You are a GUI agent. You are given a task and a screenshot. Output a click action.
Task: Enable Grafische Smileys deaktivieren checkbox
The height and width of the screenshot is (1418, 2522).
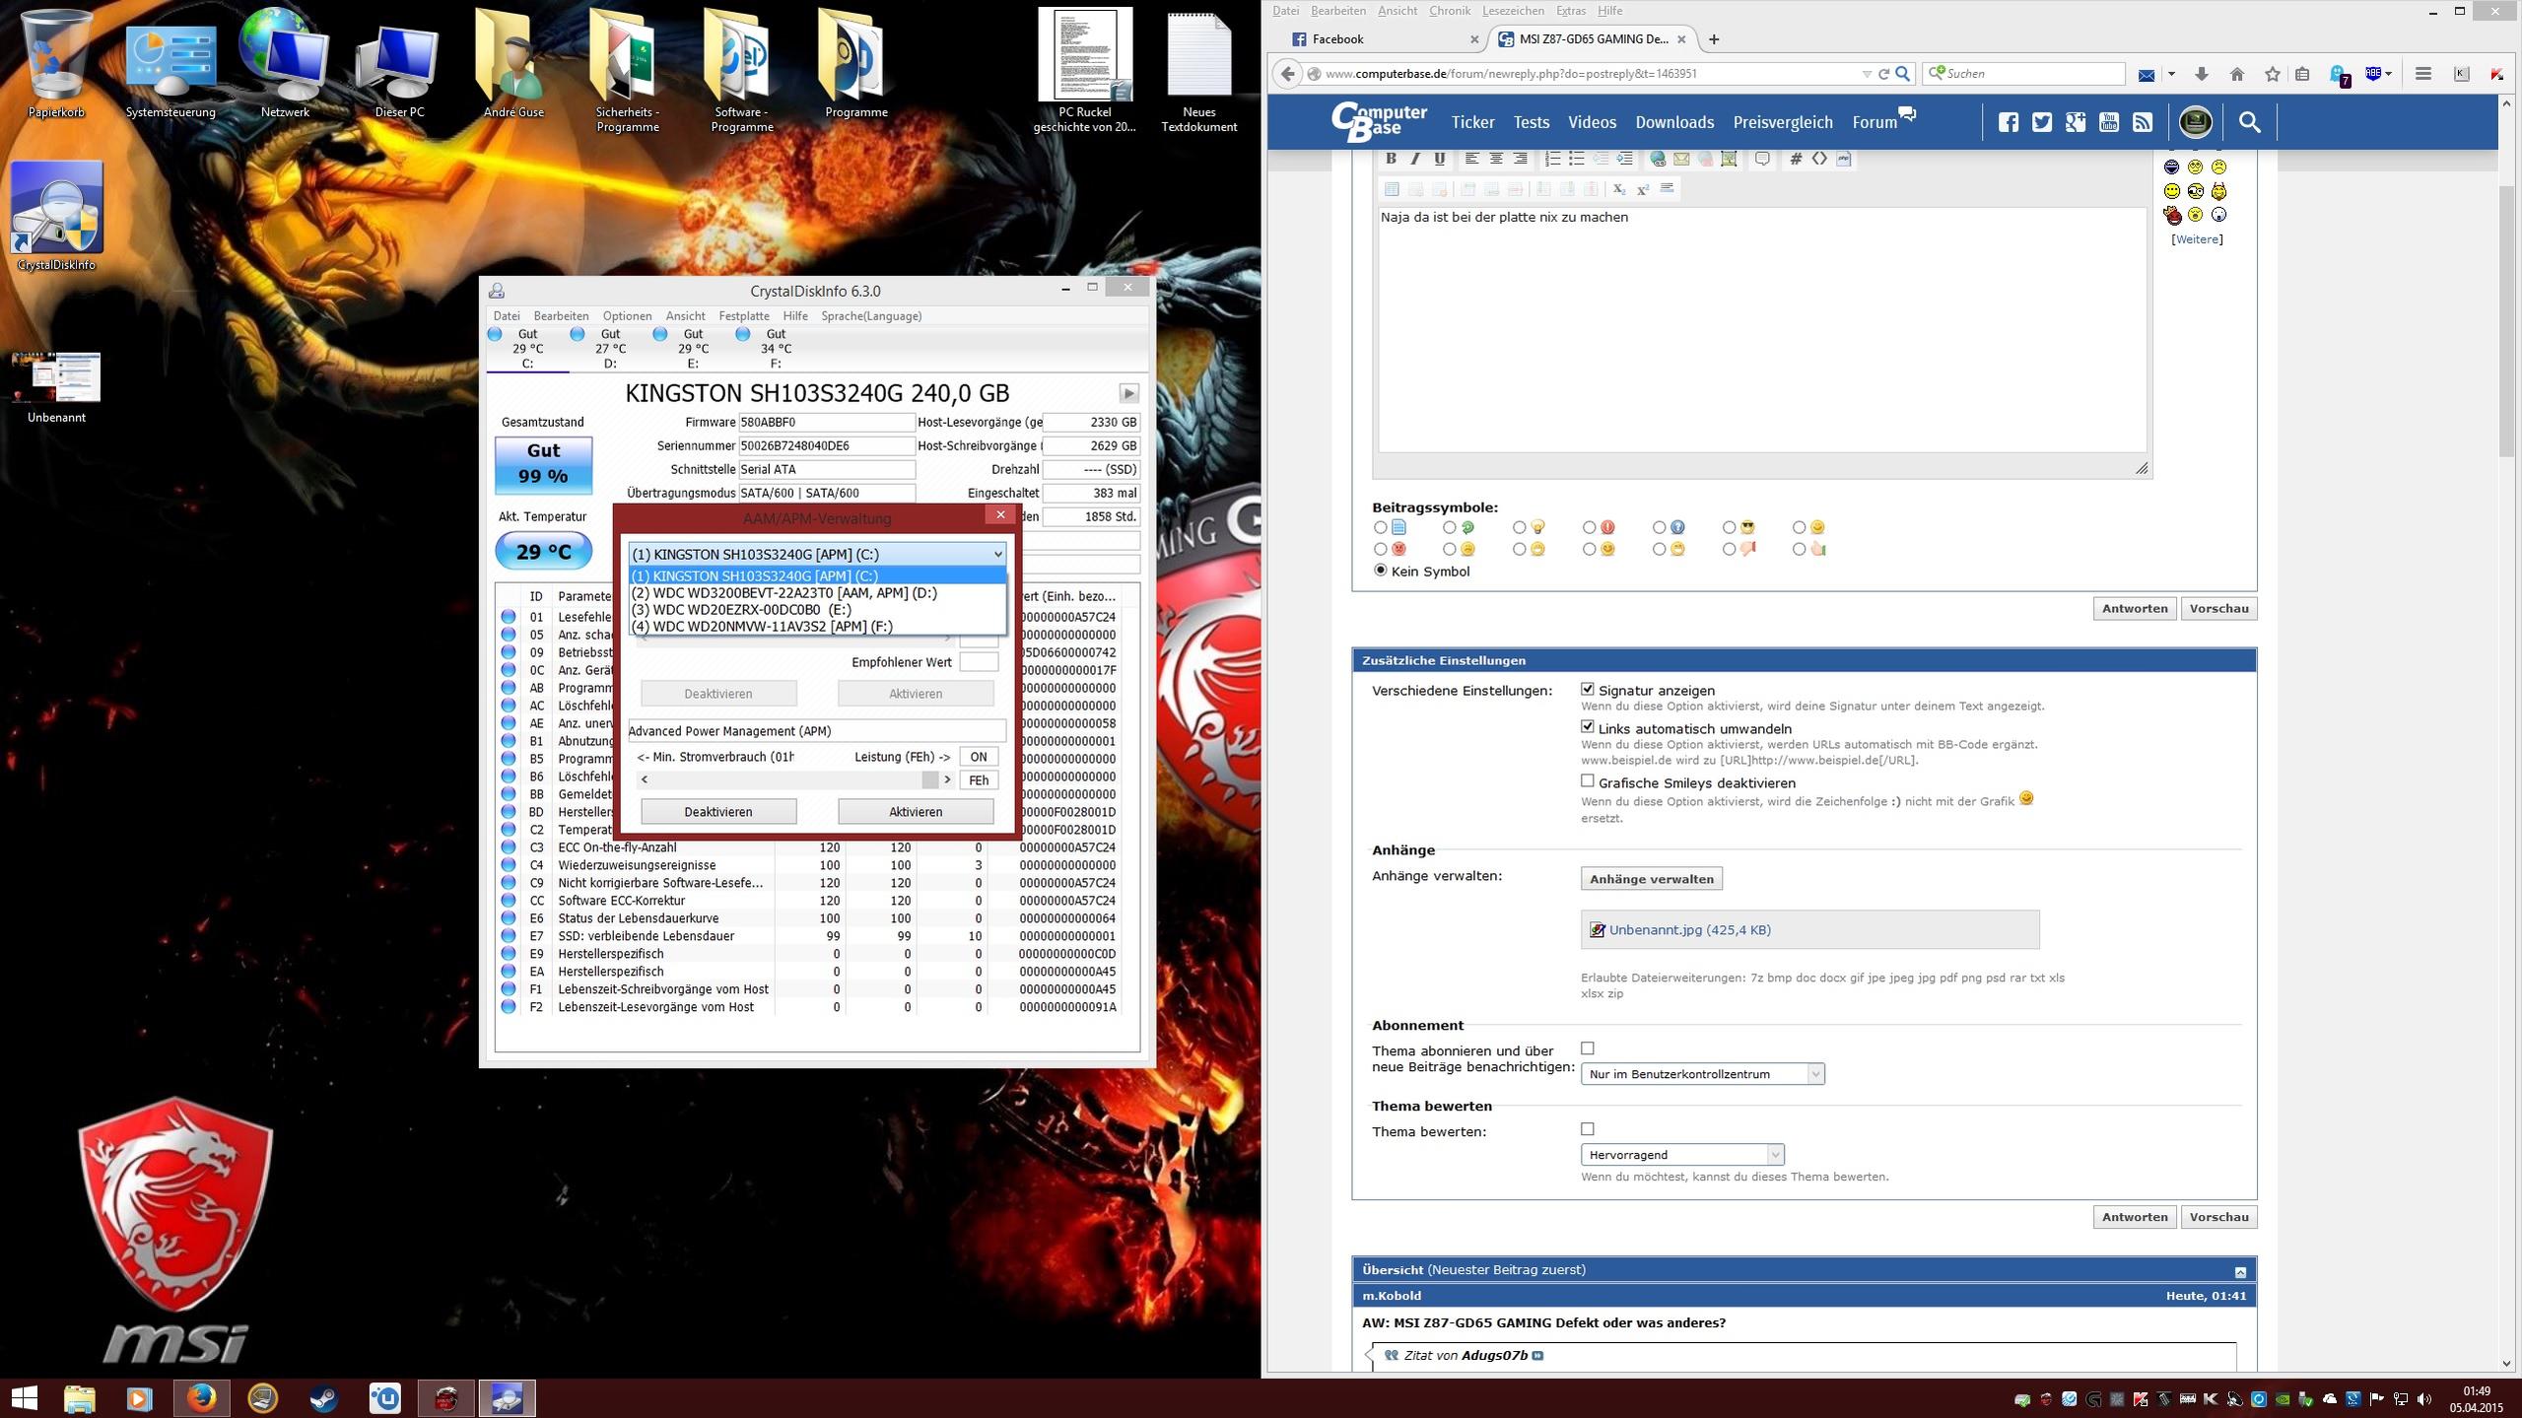click(x=1587, y=781)
